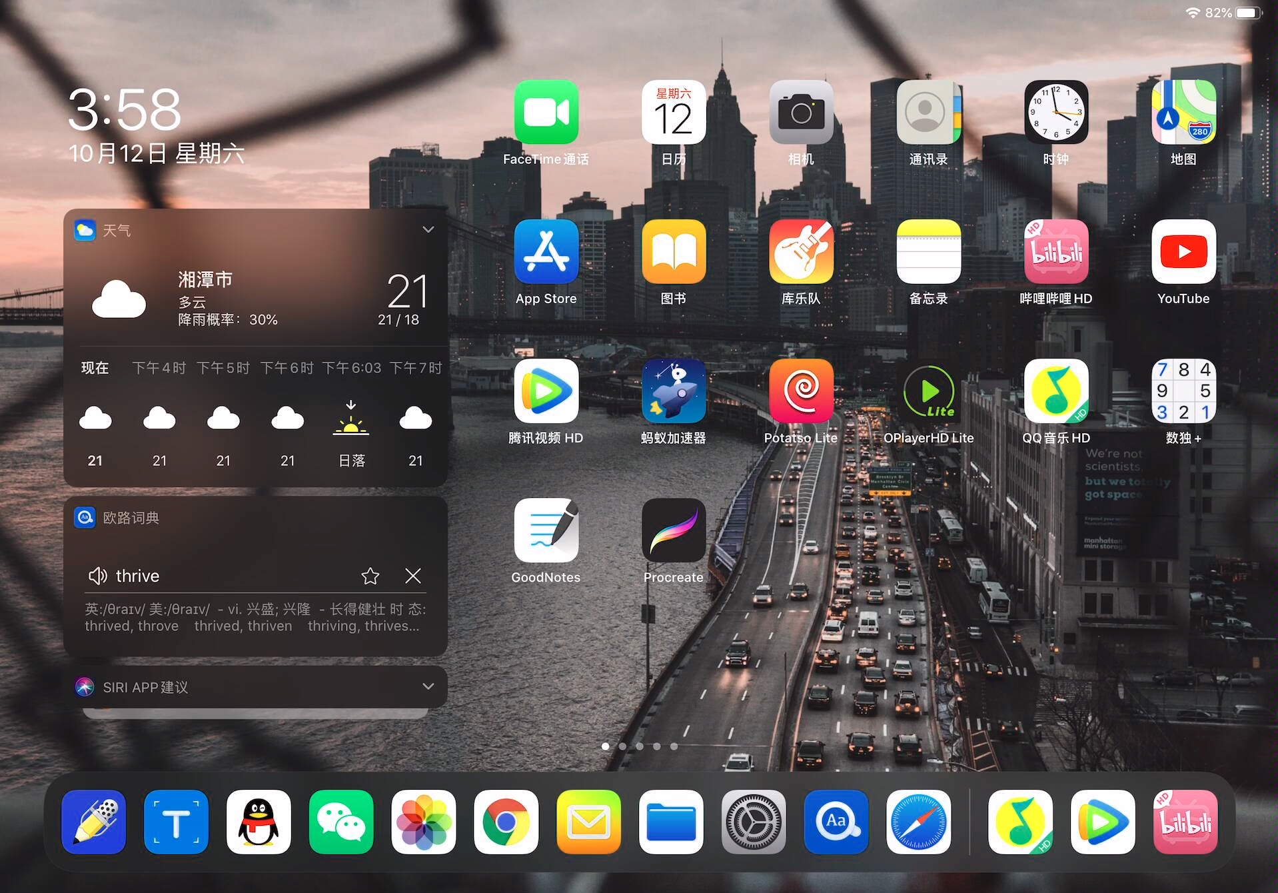Launch the Camera app
This screenshot has width=1278, height=893.
tap(801, 112)
